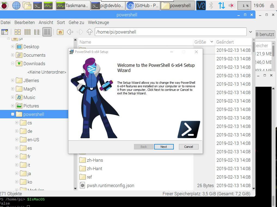277x207 pixels.
Task: Launch the web browser globe icon
Action: pyautogui.click(x=16, y=5)
